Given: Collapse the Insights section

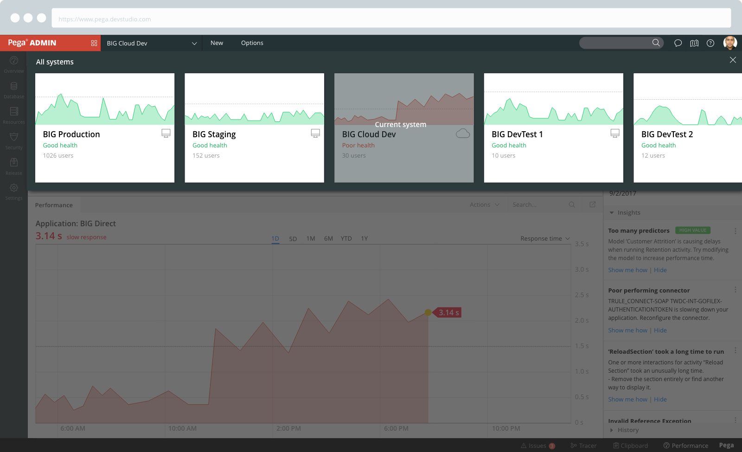Looking at the screenshot, I should [x=625, y=212].
